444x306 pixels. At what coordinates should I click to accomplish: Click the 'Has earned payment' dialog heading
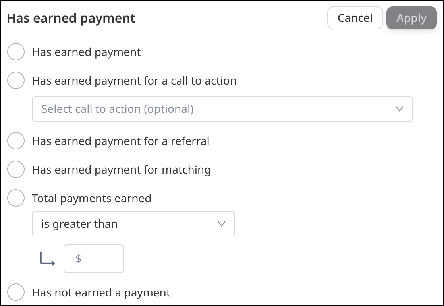(71, 18)
